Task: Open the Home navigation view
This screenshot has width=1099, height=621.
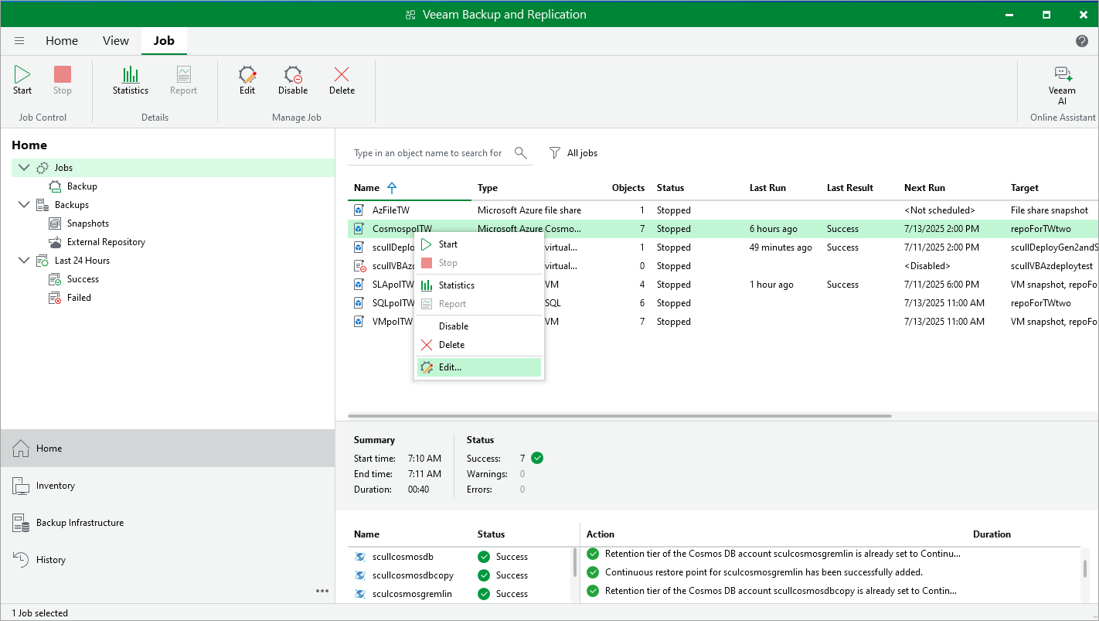Action: [168, 448]
